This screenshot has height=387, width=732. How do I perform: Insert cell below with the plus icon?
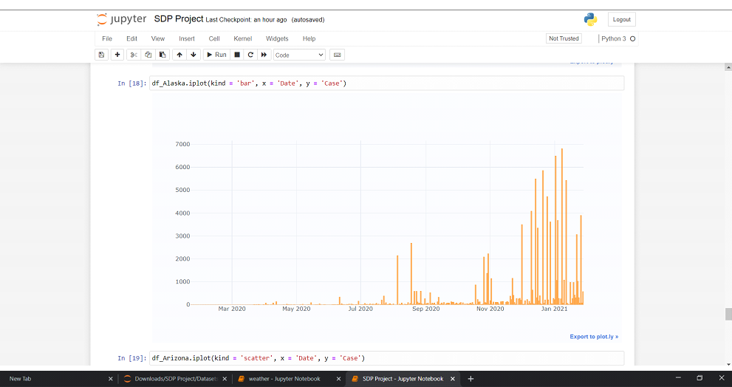[117, 55]
